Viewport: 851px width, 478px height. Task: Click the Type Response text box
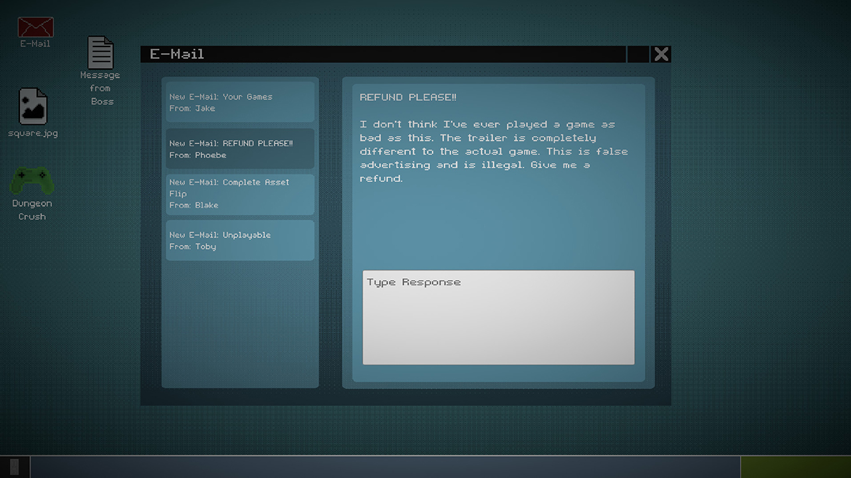click(498, 317)
